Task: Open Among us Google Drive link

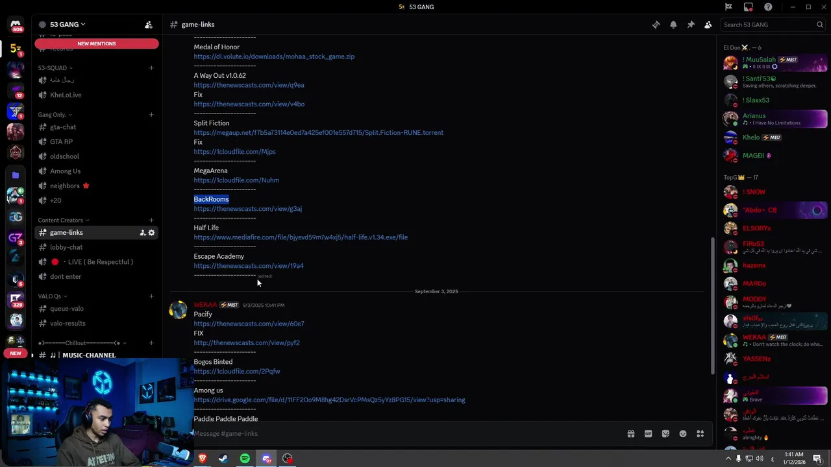Action: click(x=329, y=400)
